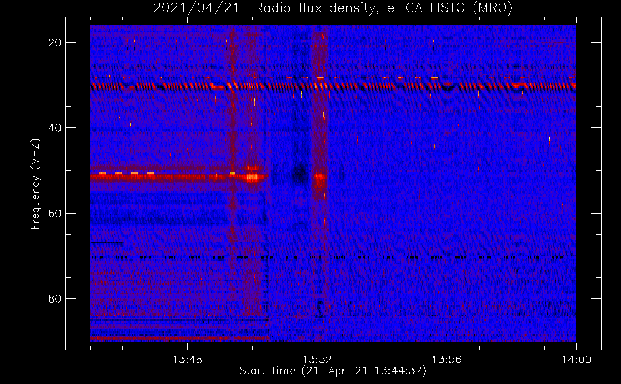
Task: Click the frequency tick label "60"
Action: click(x=55, y=213)
